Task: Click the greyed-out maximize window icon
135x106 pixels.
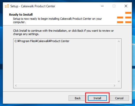Action: (114, 6)
